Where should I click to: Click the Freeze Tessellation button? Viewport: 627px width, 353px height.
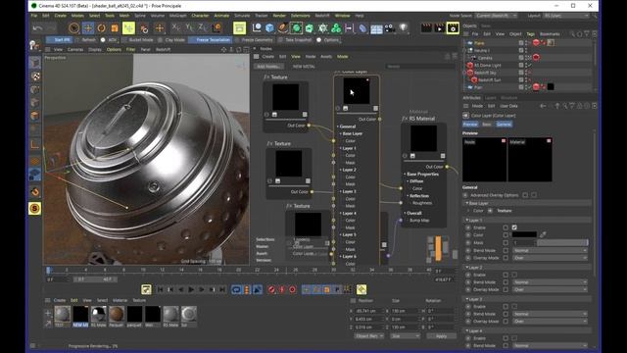pyautogui.click(x=211, y=40)
